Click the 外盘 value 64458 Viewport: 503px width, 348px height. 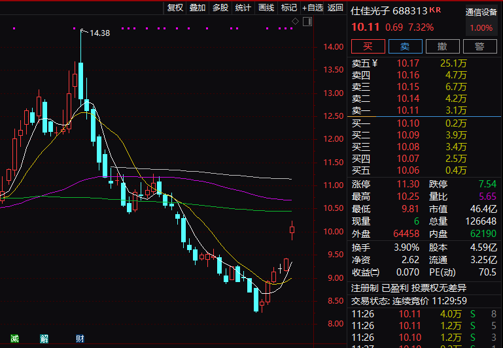coord(406,234)
